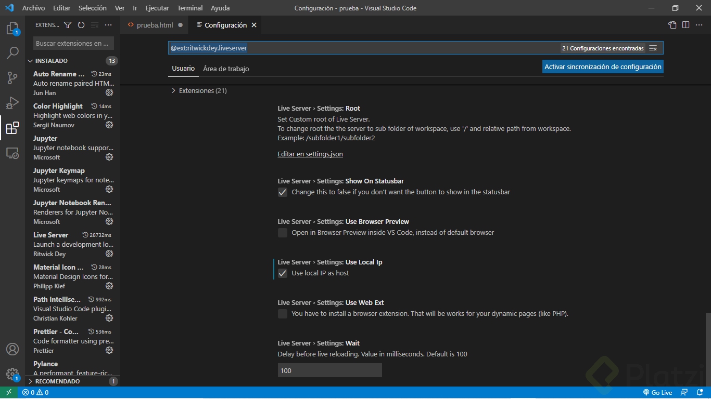Disable Use Local Ip checkbox

tap(283, 273)
